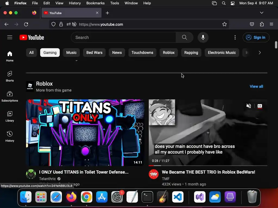Screen dimensions: 278x208
Task: Select the Bed Wars filter chip
Action: [94, 53]
